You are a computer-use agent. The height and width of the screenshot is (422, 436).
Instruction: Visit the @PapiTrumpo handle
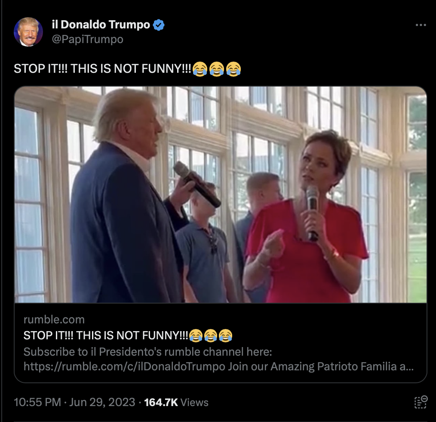(x=88, y=39)
